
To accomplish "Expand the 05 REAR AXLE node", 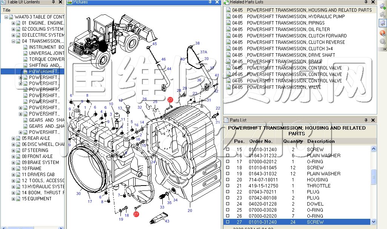I will coord(14,138).
